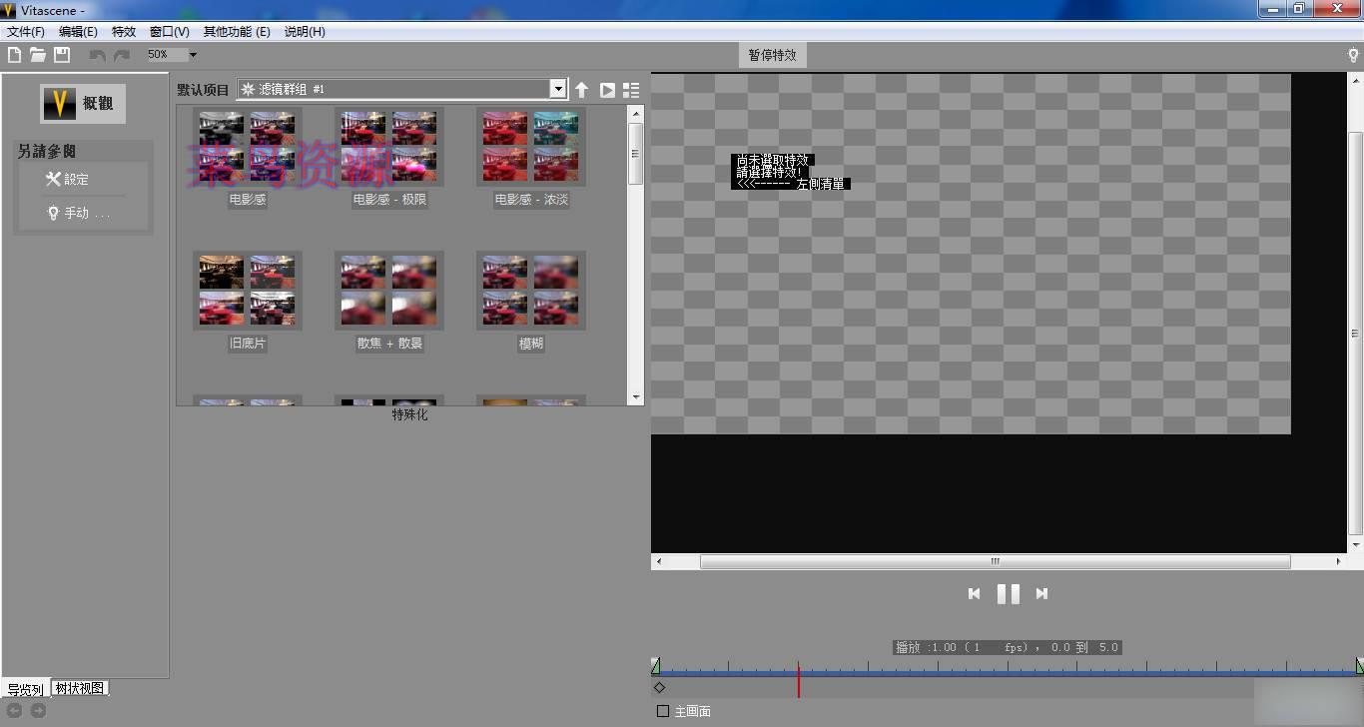Screen dimensions: 1364x727
Task: Select the V 概觀 overview icon
Action: tap(57, 103)
